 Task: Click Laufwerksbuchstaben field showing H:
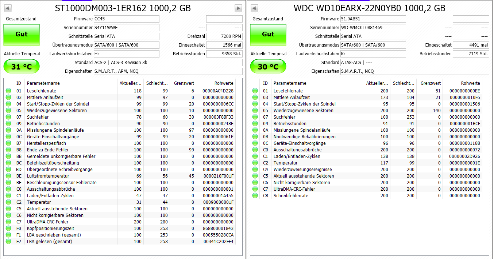coord(126,54)
